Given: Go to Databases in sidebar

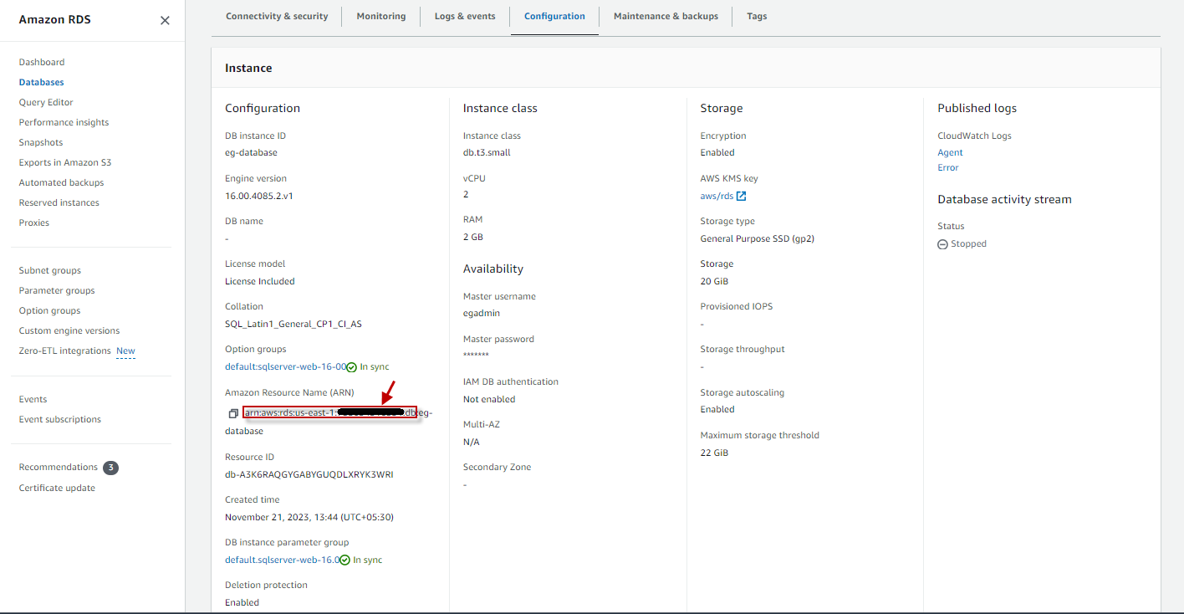Looking at the screenshot, I should pos(42,82).
